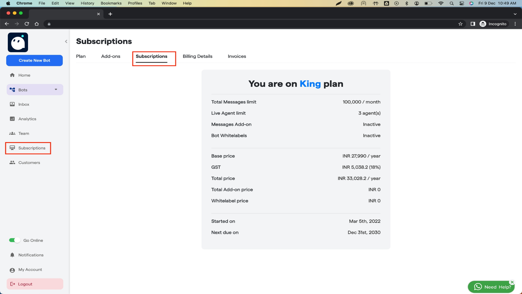Switch to the Billing Details tab
Screen dimensions: 522x294
[197, 56]
